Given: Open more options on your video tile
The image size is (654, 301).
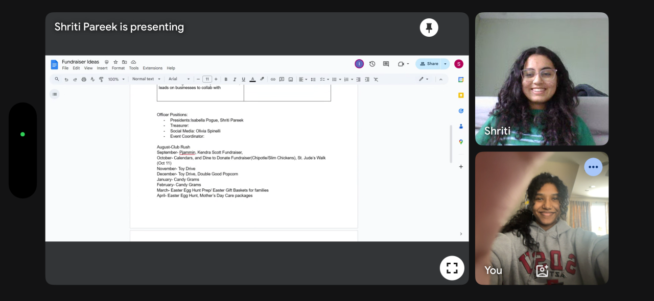Looking at the screenshot, I should 593,167.
